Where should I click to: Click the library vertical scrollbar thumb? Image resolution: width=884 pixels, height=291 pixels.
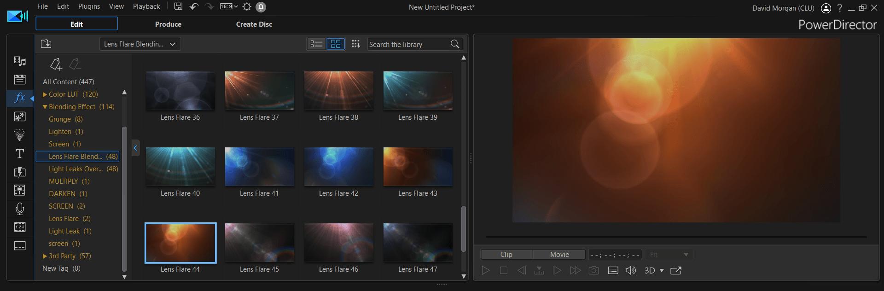(x=464, y=229)
